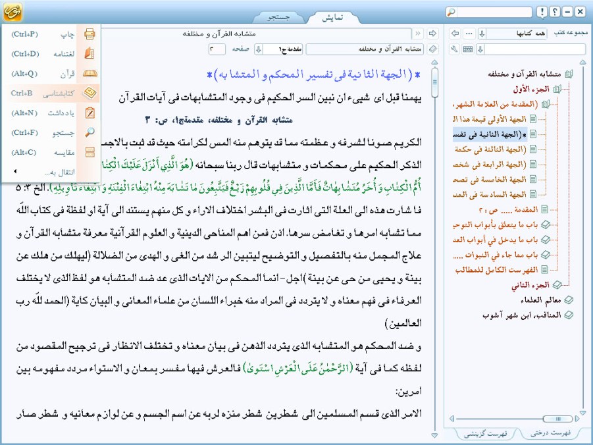Image resolution: width=593 pixels, height=445 pixels.
Task: Open the فهرست گزينشى tab
Action: pyautogui.click(x=486, y=434)
